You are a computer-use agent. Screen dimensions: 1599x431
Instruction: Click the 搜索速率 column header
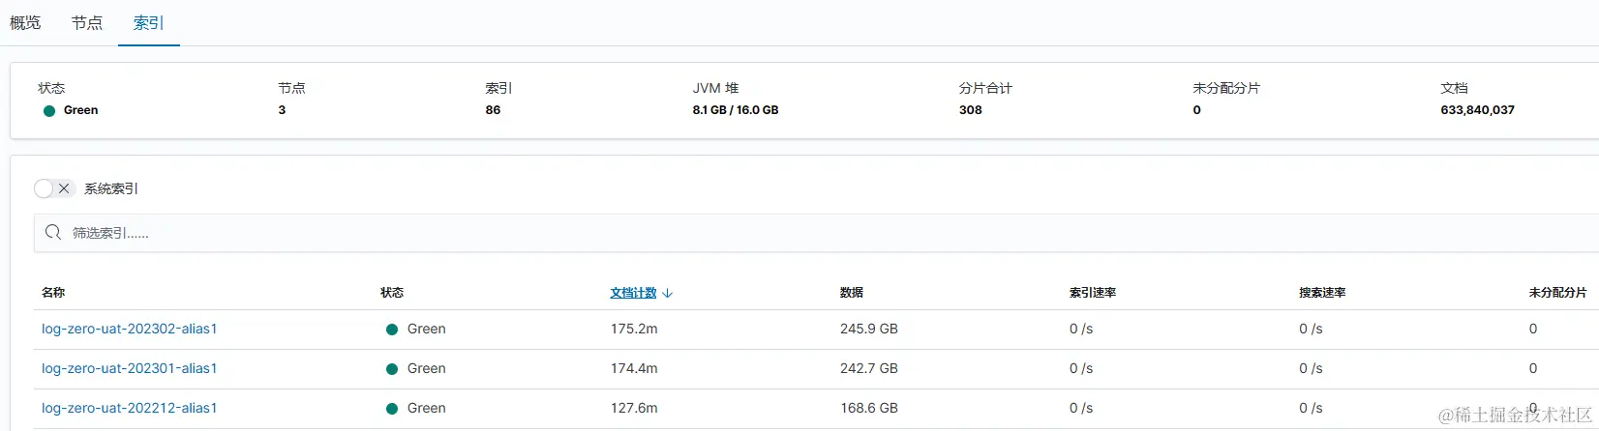click(1322, 293)
